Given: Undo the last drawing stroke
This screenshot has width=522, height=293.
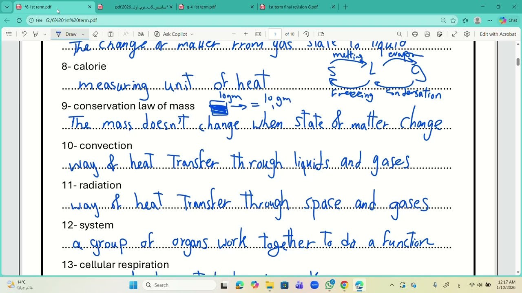Looking at the screenshot, I should click(x=24, y=34).
